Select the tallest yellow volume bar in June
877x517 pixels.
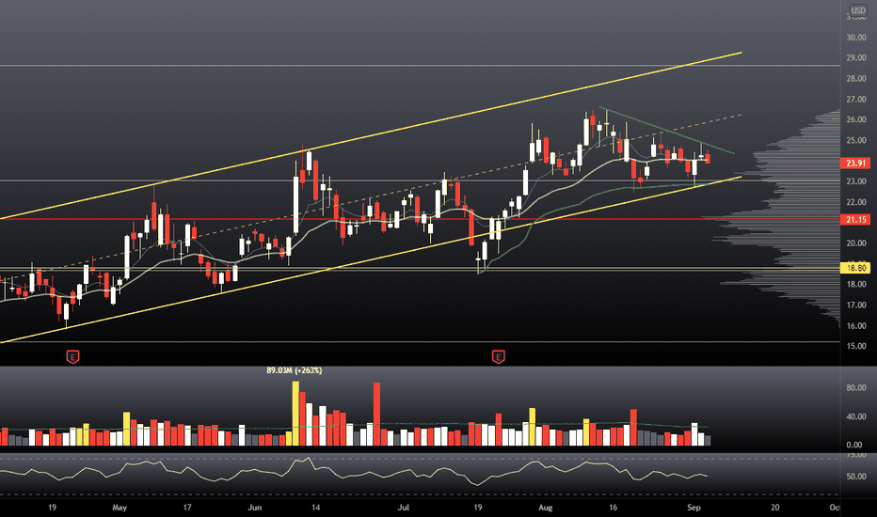click(x=295, y=414)
